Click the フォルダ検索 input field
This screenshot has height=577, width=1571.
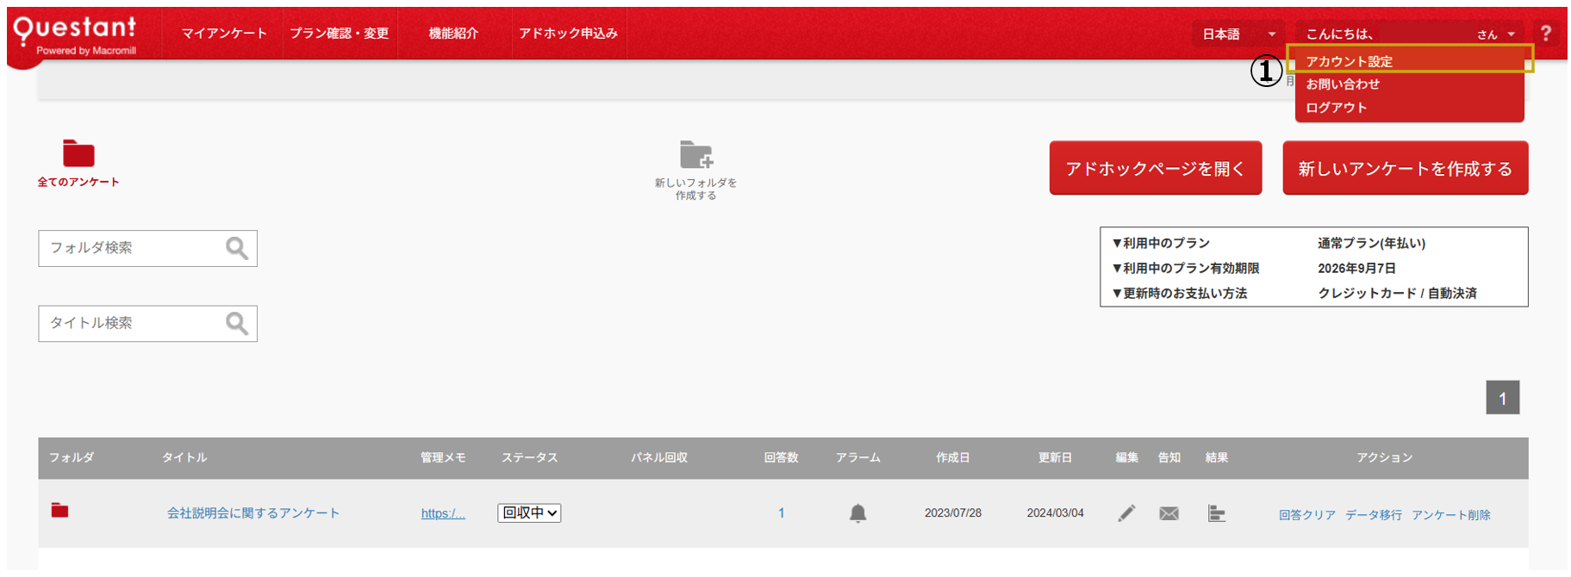129,248
